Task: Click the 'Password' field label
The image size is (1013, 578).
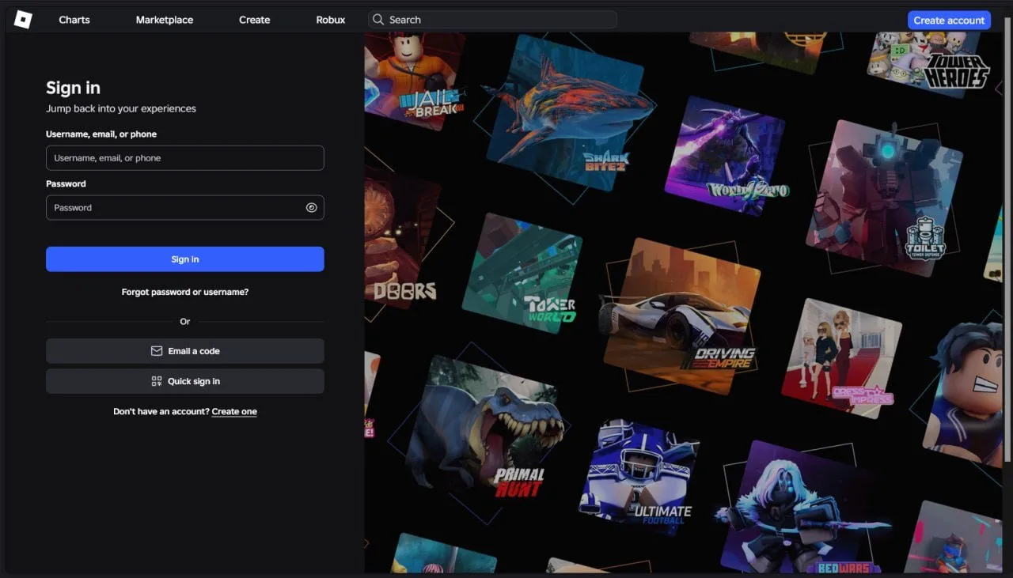Action: (x=66, y=183)
